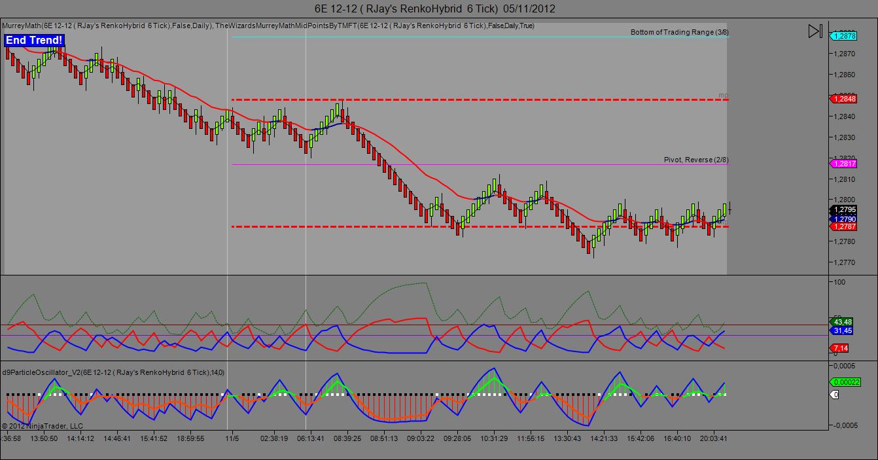Click the 10:31:29 time axis label
This screenshot has height=460, width=878.
[493, 439]
